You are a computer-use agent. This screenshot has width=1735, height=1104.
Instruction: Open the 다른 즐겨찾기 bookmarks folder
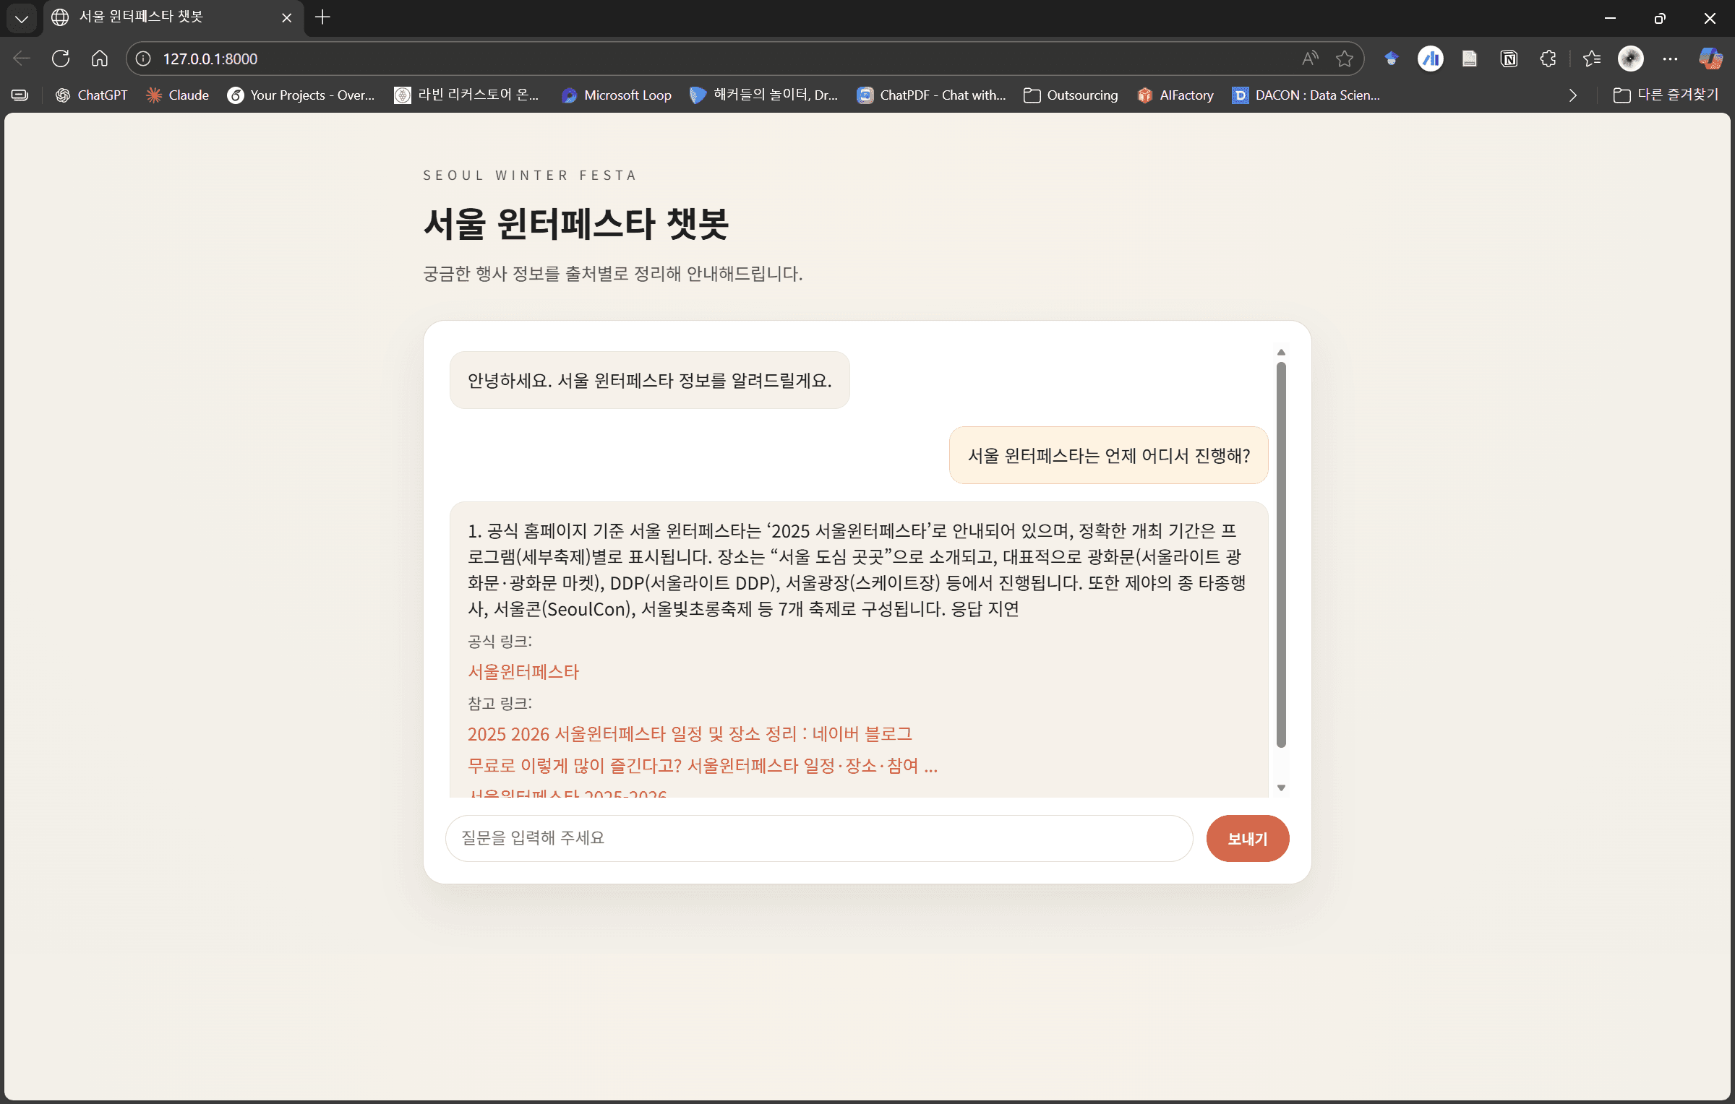(x=1666, y=95)
